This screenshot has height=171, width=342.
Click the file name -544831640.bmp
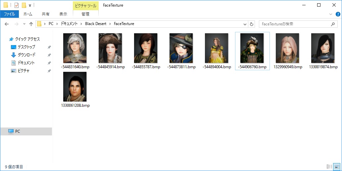75,67
